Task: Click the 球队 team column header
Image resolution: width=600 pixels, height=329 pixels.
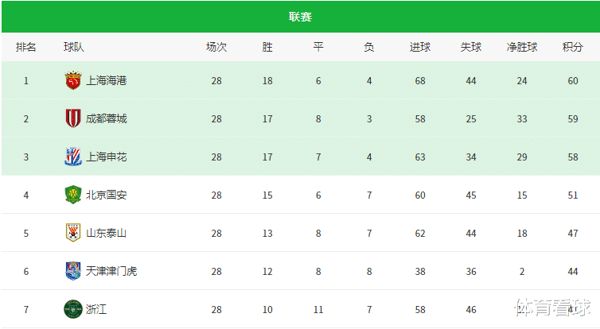Action: [74, 47]
